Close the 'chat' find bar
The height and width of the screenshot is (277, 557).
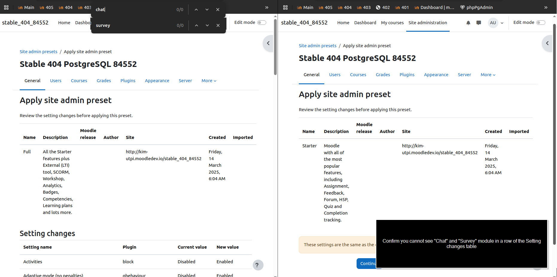pyautogui.click(x=218, y=10)
